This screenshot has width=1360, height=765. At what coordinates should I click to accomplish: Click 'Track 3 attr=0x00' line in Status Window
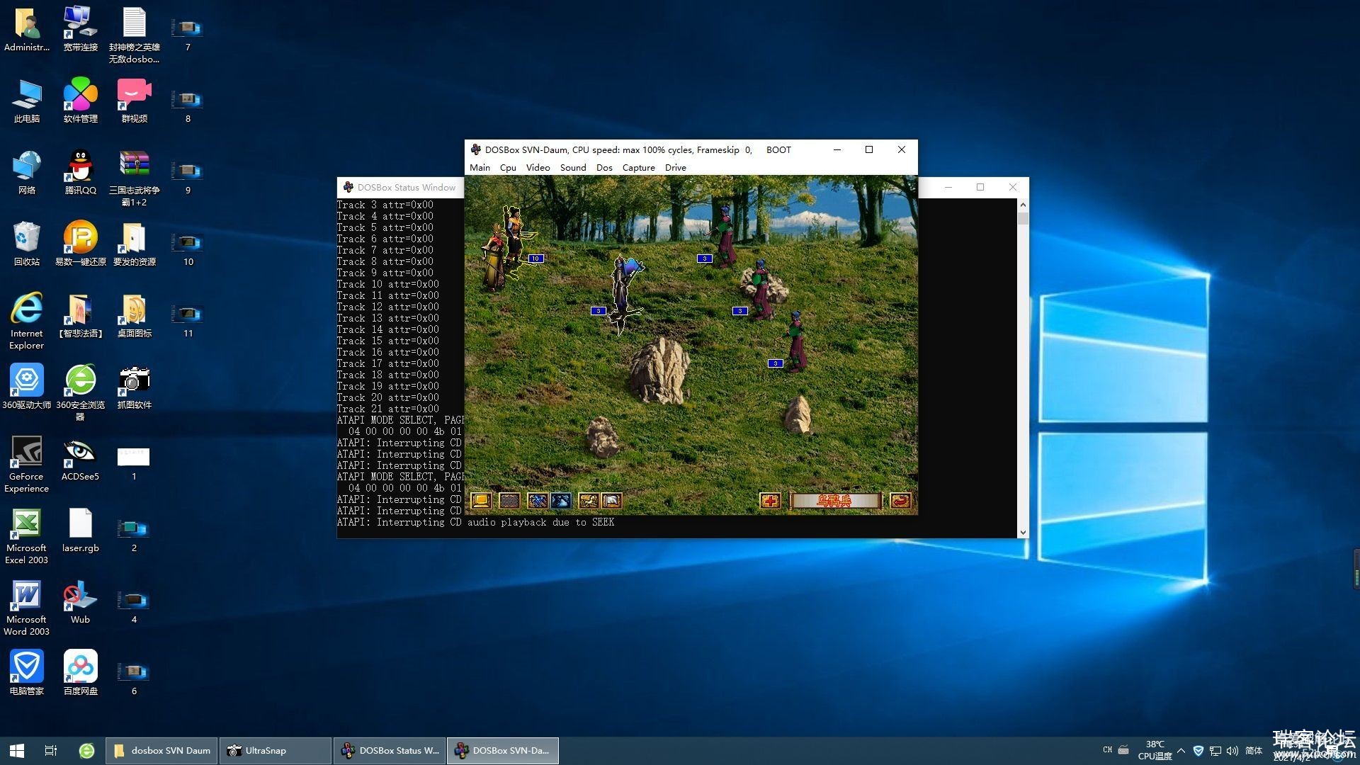click(x=385, y=205)
